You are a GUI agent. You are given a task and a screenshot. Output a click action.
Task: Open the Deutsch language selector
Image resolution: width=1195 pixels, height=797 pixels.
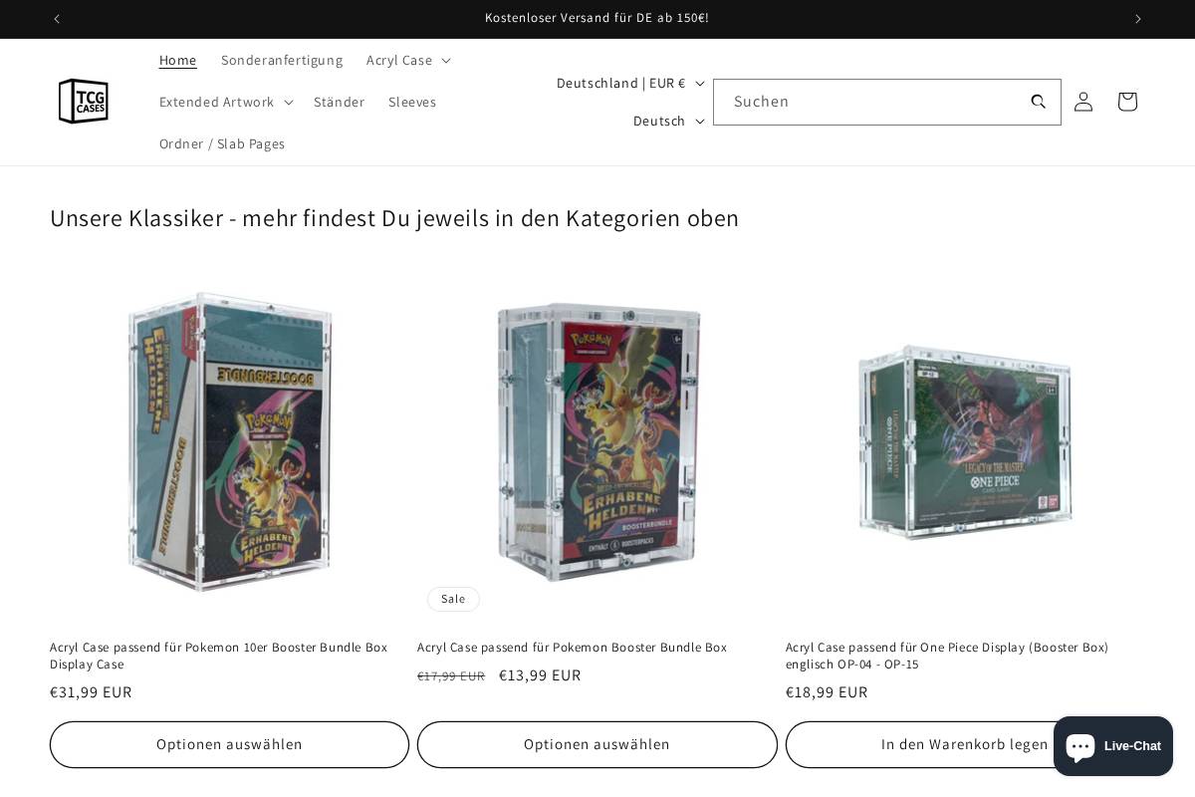tap(668, 121)
